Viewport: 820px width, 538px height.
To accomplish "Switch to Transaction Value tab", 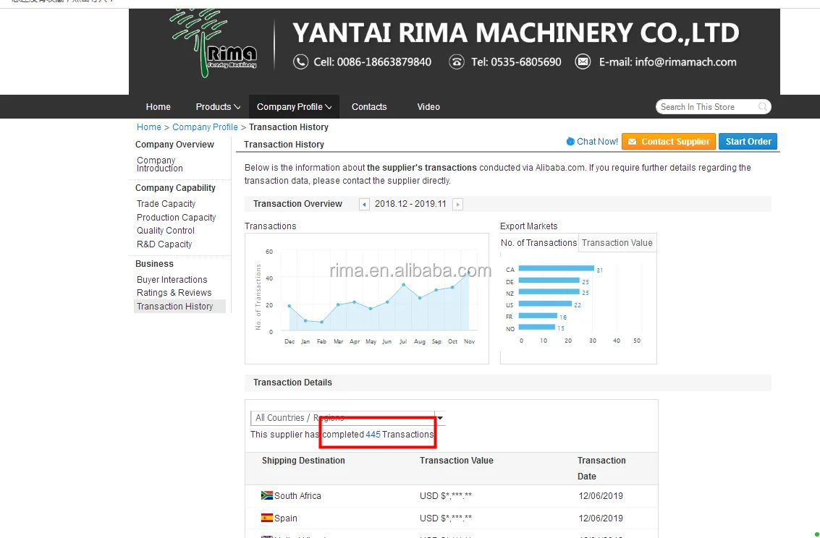I will tap(617, 243).
